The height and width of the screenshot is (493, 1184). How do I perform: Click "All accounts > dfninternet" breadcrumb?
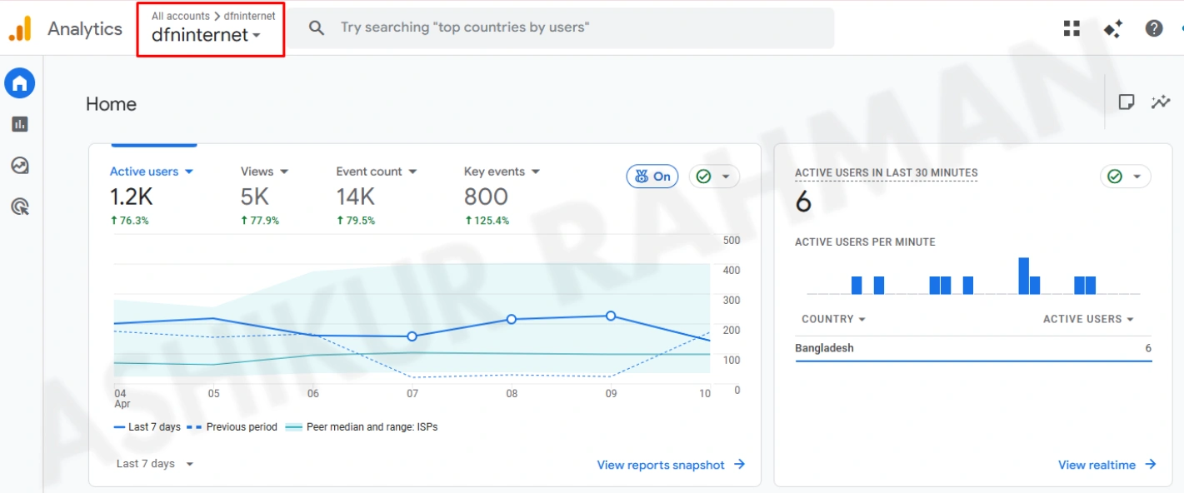click(213, 16)
